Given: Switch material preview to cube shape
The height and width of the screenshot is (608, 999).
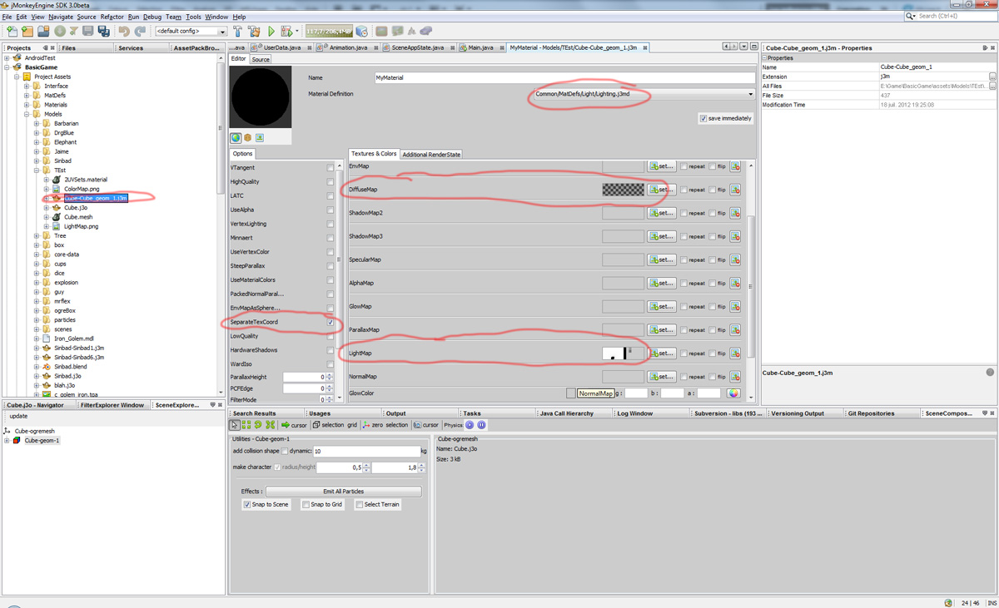Looking at the screenshot, I should 247,138.
